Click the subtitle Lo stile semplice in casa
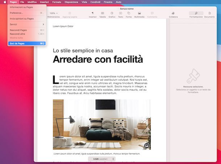Viewport: 221px width, 164px height. [83, 50]
